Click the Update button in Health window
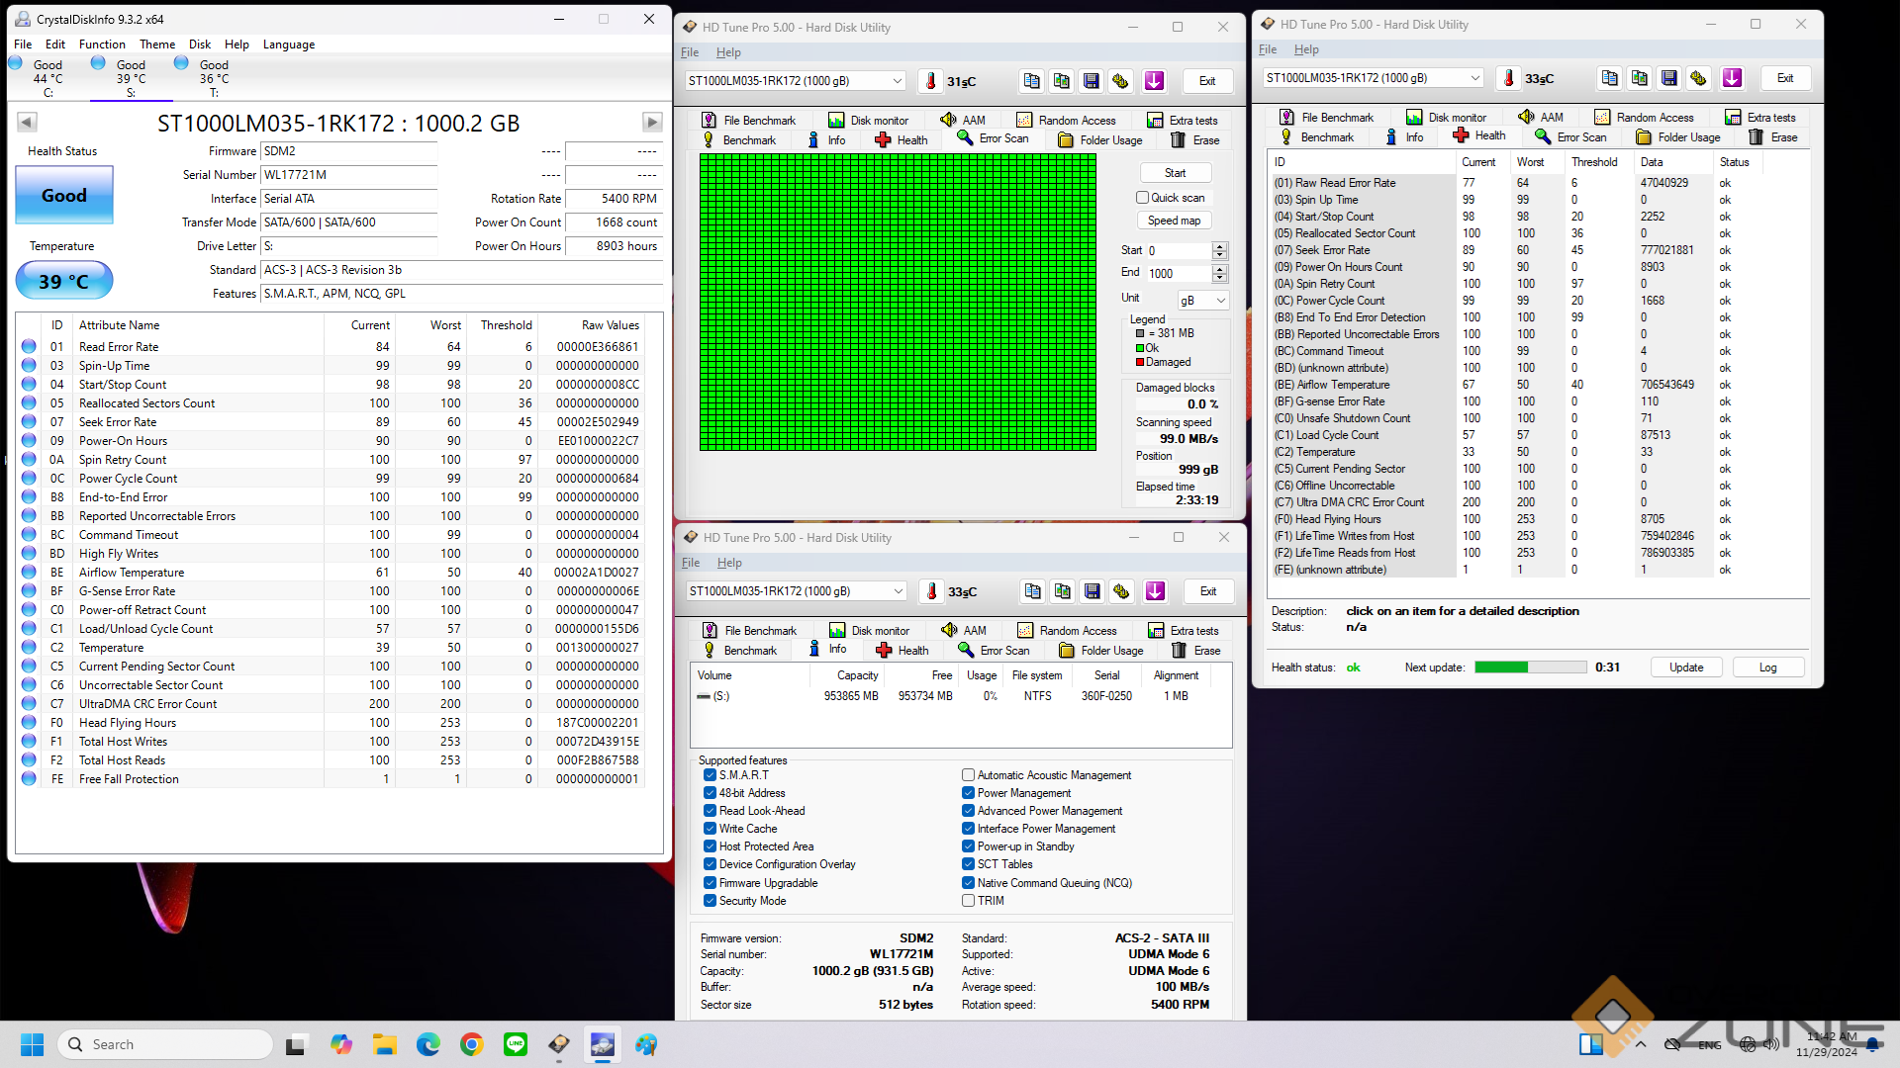 pyautogui.click(x=1685, y=667)
